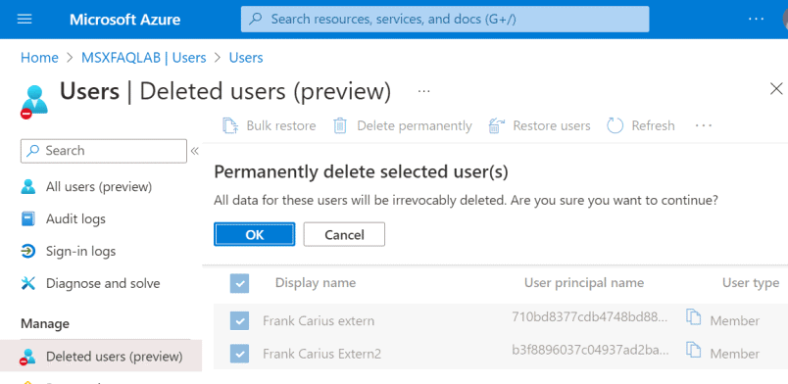The width and height of the screenshot is (788, 384).
Task: Copy UPN of Frank Carius extern
Action: tap(694, 317)
